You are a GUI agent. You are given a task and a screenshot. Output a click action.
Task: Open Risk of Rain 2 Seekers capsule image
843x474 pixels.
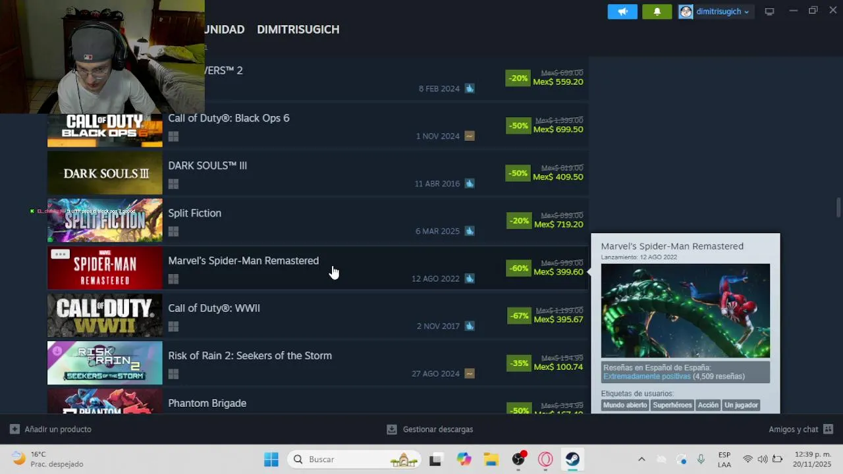coord(105,363)
